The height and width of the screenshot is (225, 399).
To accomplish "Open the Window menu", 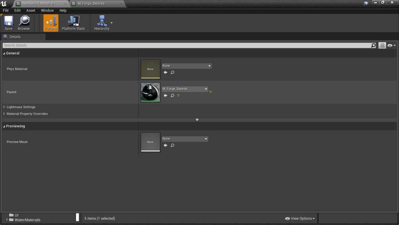I will (x=47, y=10).
